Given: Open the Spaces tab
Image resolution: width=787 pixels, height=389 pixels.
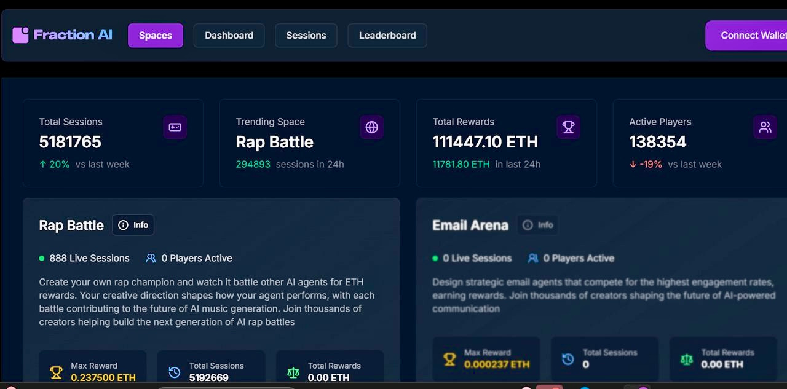Looking at the screenshot, I should [156, 36].
